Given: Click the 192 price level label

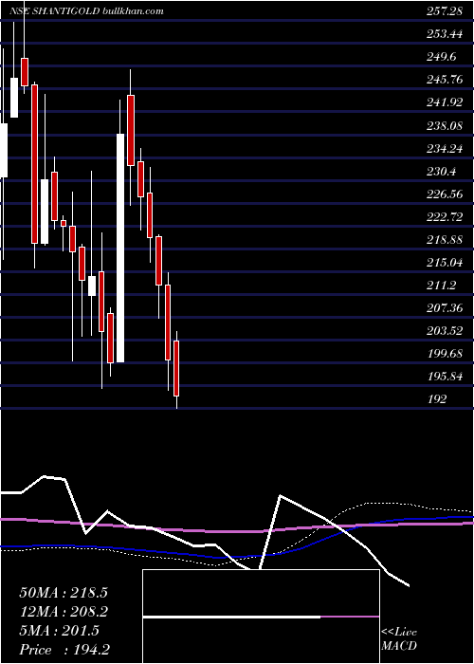Looking at the screenshot, I should 437,399.
